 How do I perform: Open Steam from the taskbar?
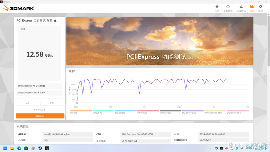[40, 148]
